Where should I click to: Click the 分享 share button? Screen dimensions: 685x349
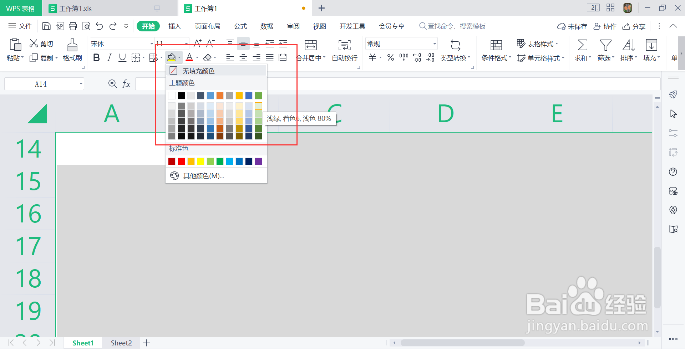point(634,26)
